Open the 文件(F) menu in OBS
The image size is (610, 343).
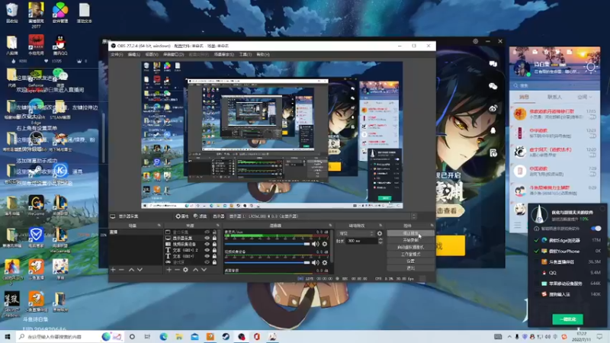tap(117, 55)
